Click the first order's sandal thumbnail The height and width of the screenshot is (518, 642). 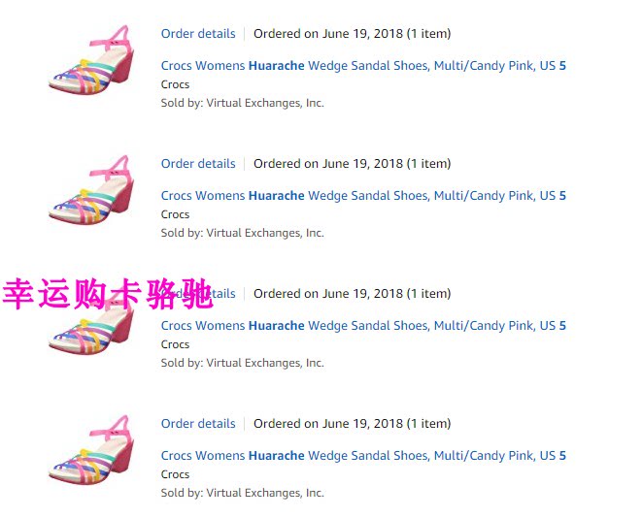tap(91, 61)
